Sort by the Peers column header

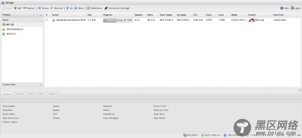pyautogui.click(x=152, y=15)
